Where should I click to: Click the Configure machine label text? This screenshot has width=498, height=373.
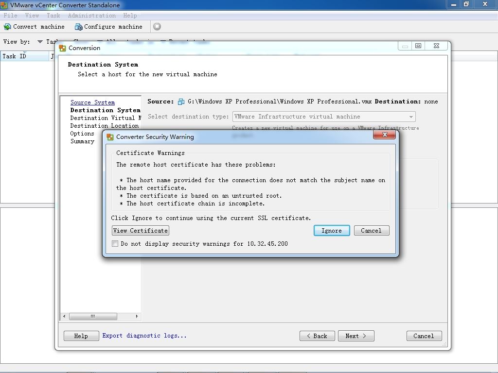coord(113,27)
